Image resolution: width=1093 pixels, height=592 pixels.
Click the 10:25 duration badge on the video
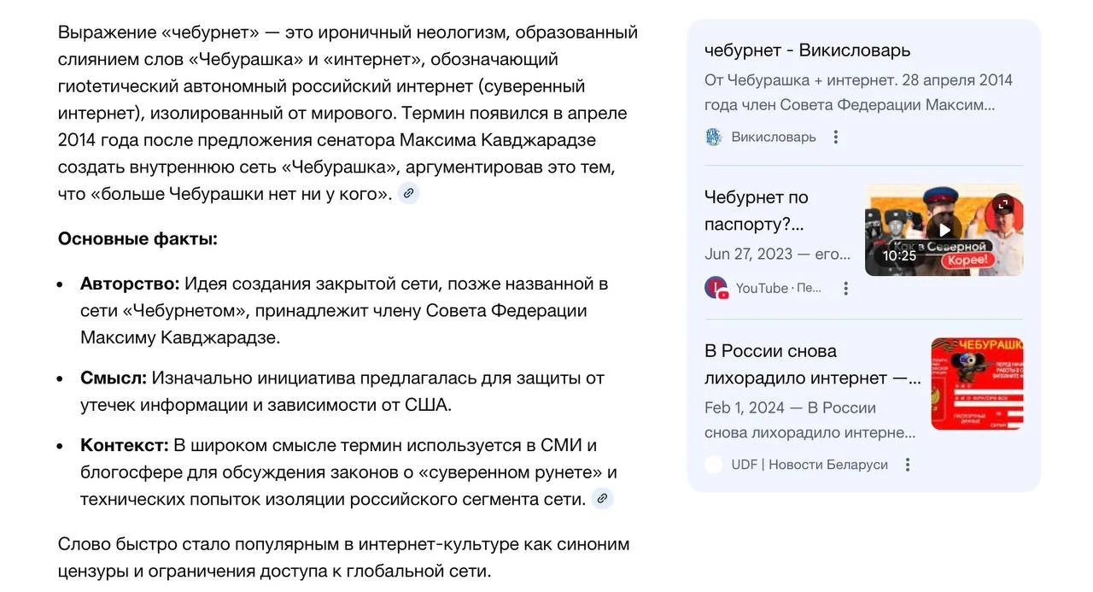pos(898,255)
